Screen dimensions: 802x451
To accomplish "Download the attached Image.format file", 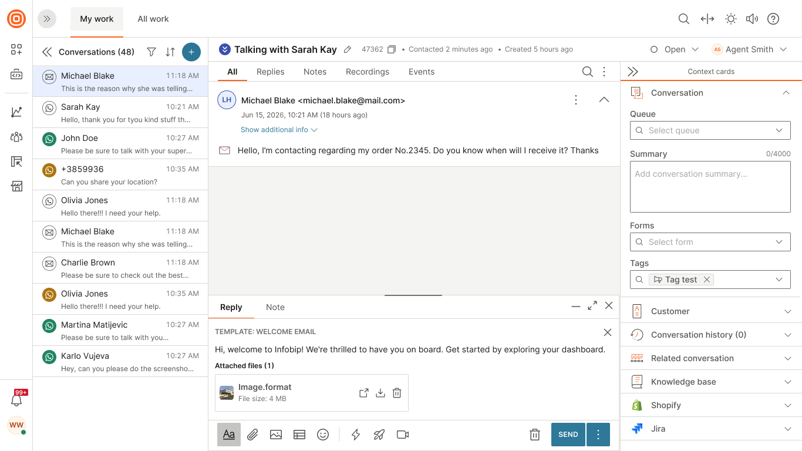I will pos(380,393).
